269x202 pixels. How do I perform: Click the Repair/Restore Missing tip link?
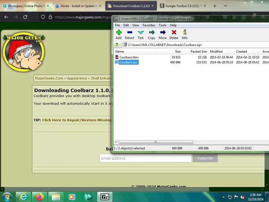pos(77,120)
